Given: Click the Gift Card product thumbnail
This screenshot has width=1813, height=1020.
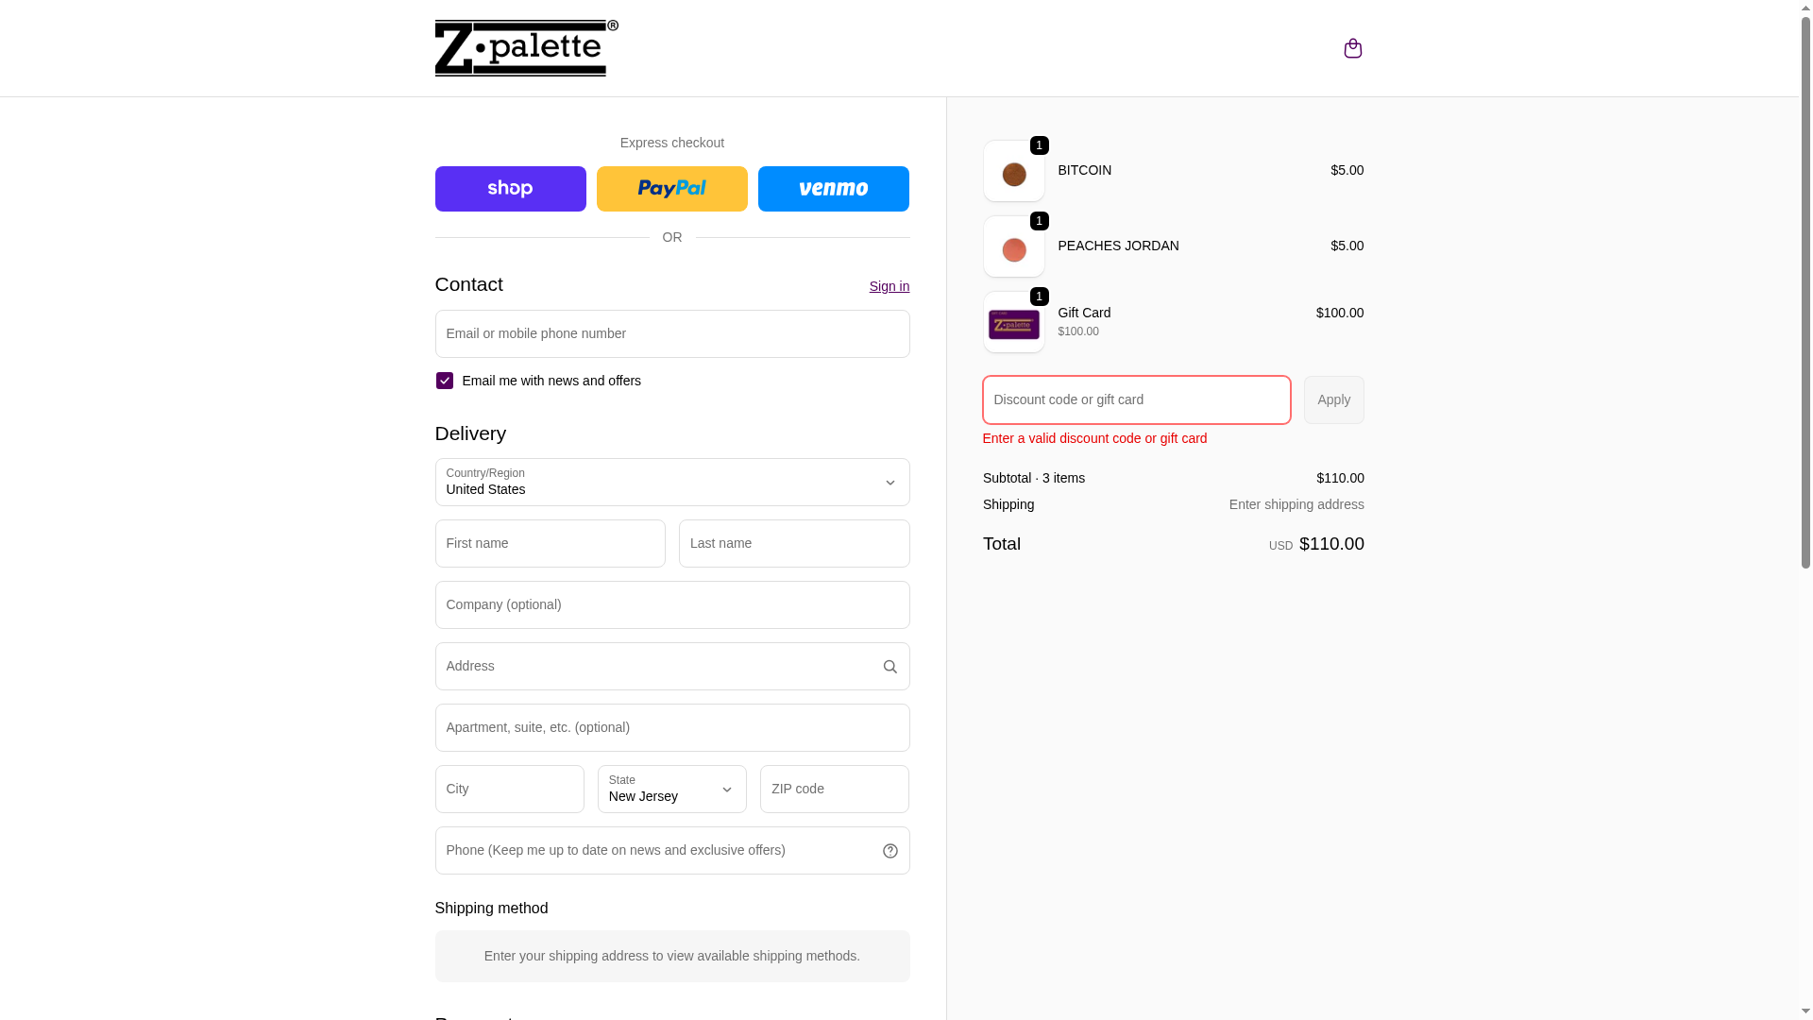Looking at the screenshot, I should click(x=1013, y=323).
